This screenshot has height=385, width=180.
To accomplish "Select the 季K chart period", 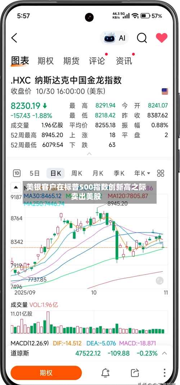I will 119,173.
